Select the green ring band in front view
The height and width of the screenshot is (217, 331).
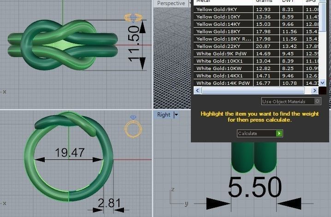pos(69,157)
